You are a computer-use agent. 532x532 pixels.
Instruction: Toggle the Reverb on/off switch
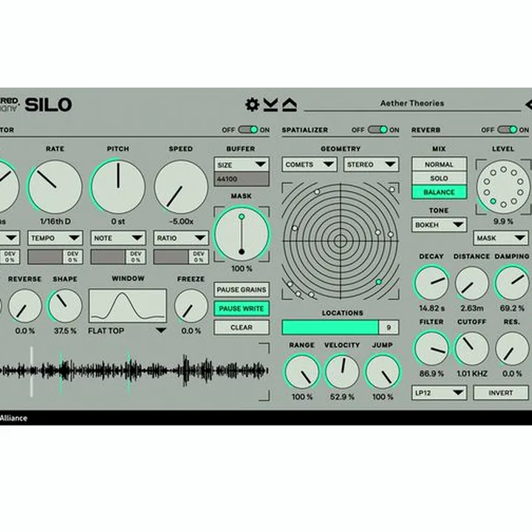507,129
